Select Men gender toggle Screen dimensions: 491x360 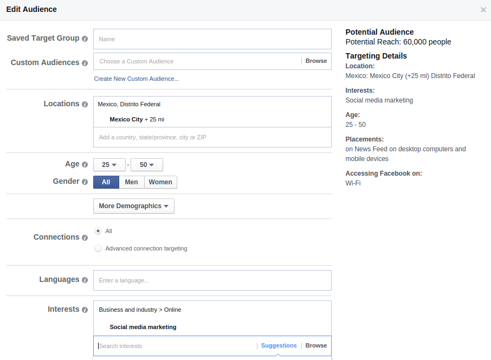pyautogui.click(x=132, y=182)
